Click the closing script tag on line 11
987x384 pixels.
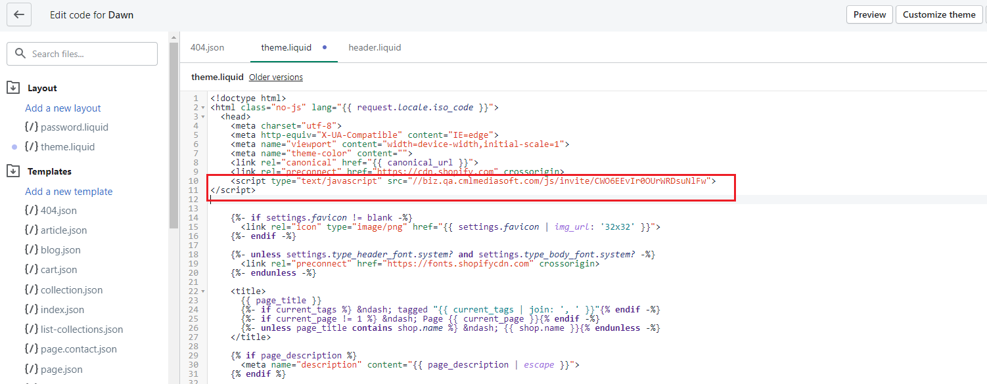click(233, 190)
